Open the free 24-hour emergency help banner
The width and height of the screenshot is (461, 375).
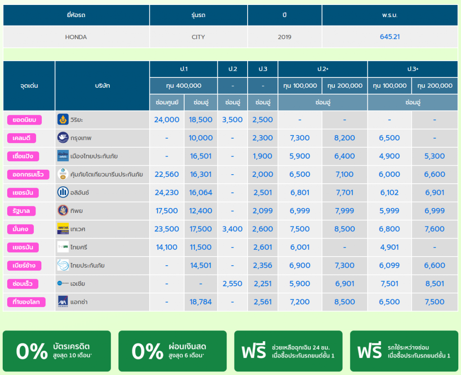pyautogui.click(x=289, y=351)
